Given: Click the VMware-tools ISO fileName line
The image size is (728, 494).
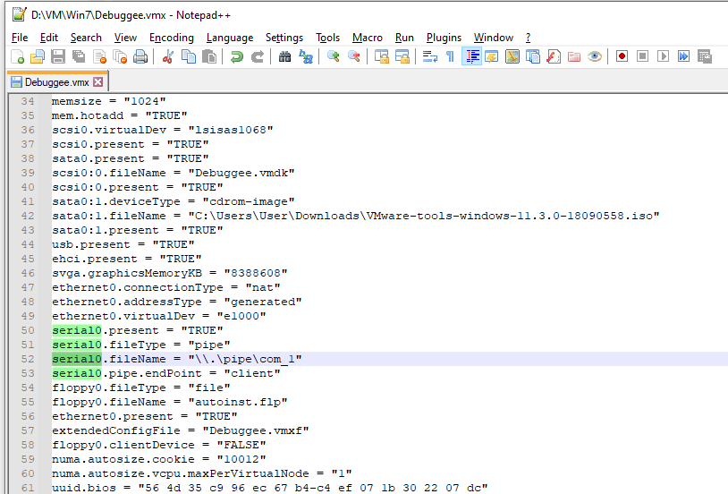Looking at the screenshot, I should point(356,216).
